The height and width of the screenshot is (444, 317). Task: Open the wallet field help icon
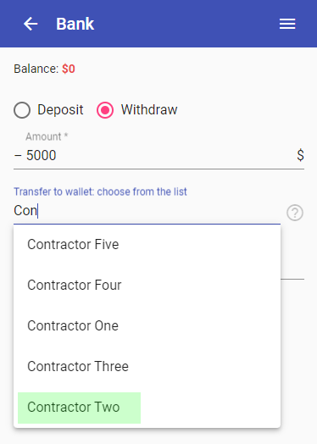click(x=295, y=213)
